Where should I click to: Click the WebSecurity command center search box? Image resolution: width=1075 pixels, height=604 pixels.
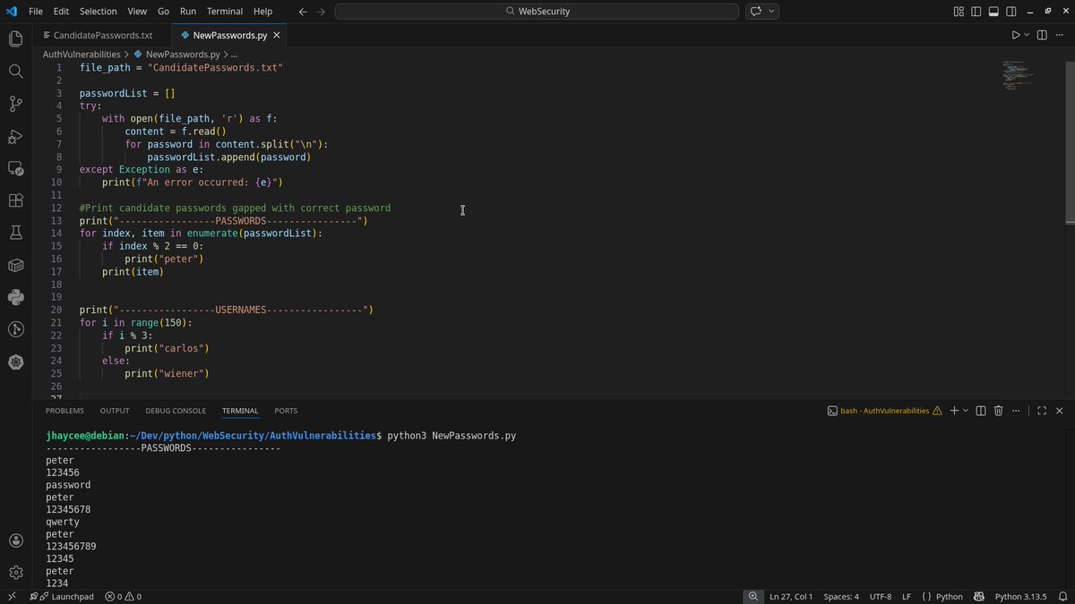point(537,12)
